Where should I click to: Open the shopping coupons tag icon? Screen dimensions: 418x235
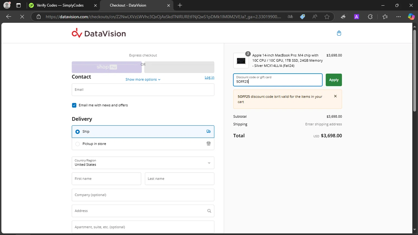302,17
